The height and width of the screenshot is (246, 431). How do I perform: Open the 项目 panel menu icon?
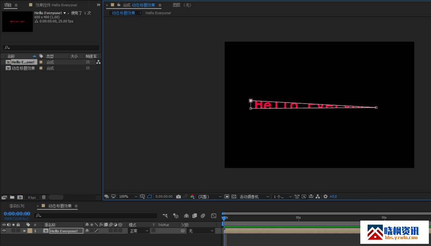coord(16,5)
